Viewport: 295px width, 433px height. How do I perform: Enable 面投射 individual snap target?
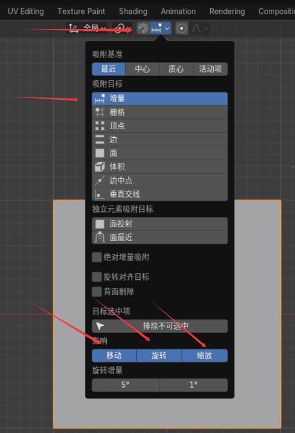click(160, 224)
